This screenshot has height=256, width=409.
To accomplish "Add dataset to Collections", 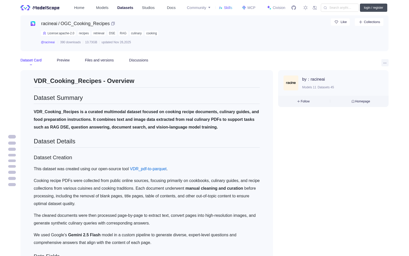I will pos(369,22).
